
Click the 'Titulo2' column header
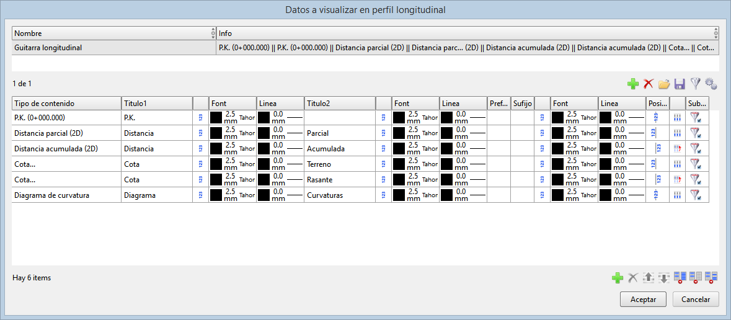pos(339,103)
